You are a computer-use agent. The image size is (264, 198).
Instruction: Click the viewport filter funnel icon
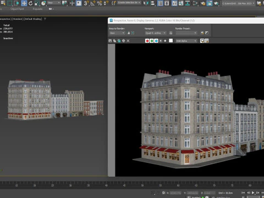pos(45,19)
